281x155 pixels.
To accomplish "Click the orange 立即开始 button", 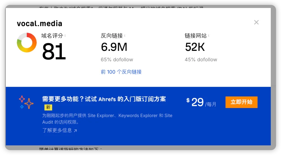I will (242, 102).
